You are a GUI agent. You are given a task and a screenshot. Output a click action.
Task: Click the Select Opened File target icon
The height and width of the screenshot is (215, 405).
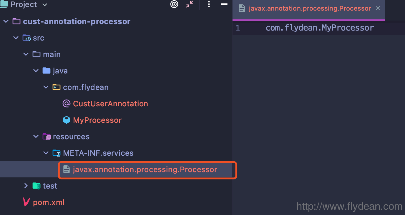(174, 4)
